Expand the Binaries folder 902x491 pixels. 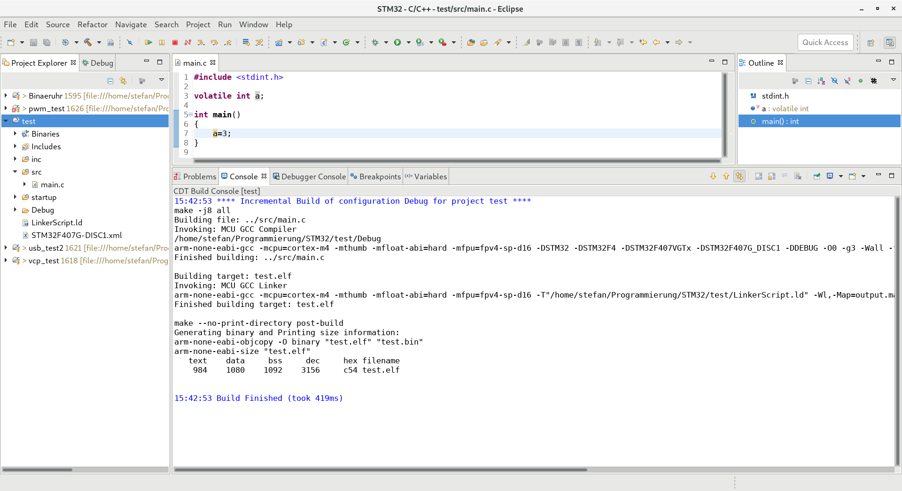15,134
